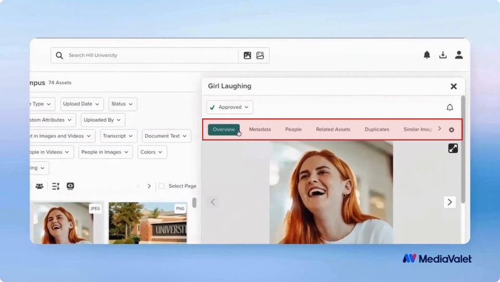The height and width of the screenshot is (282, 500).
Task: Open the People in Videos filter
Action: pos(52,152)
